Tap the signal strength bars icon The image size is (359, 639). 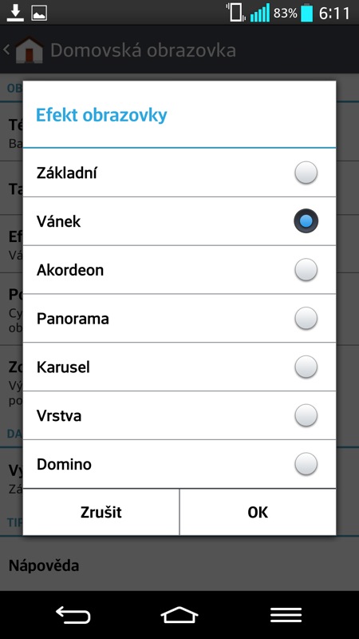pos(260,13)
